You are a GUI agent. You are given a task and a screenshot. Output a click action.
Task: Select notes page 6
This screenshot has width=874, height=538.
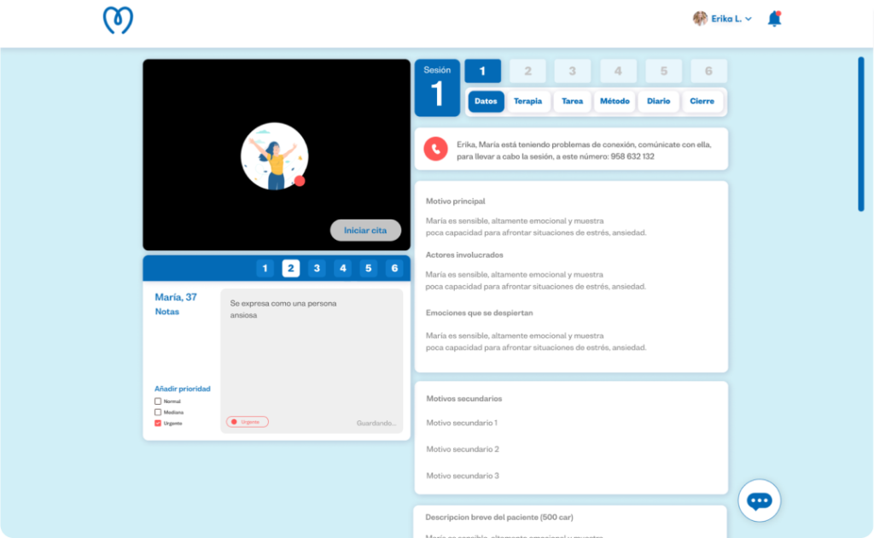394,268
